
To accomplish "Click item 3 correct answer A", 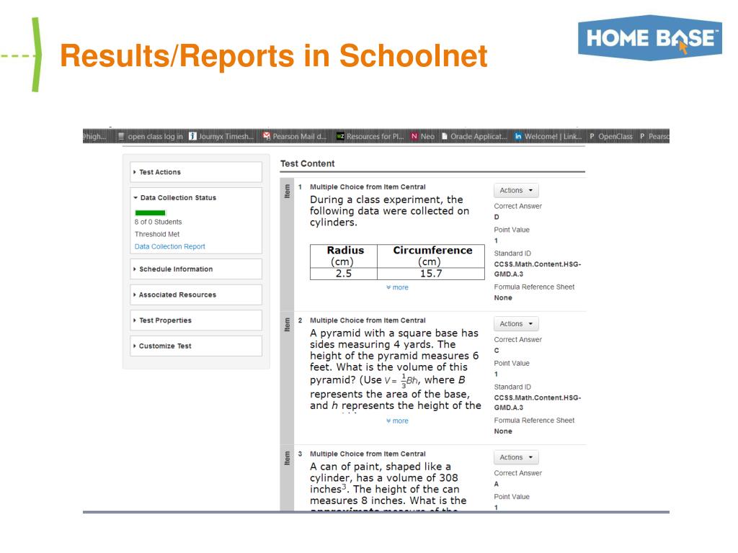I will coord(497,485).
